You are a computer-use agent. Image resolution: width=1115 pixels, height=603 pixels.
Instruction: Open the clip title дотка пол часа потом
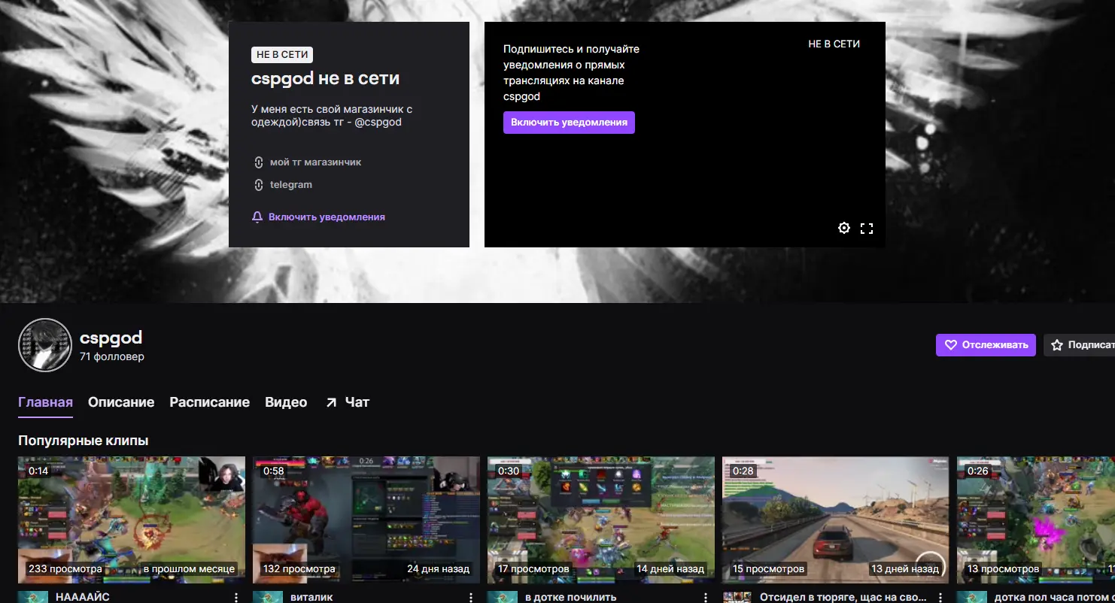coord(1055,597)
